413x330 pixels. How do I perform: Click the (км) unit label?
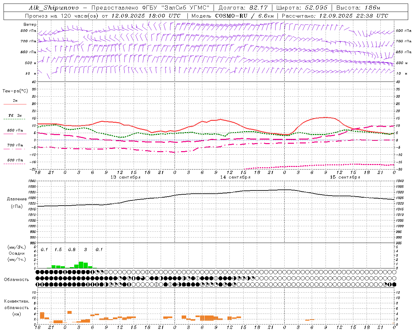pyautogui.click(x=16, y=314)
